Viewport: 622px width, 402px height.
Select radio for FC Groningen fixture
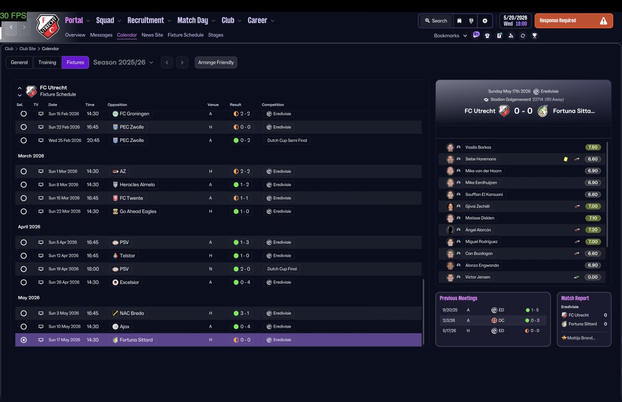pos(23,114)
